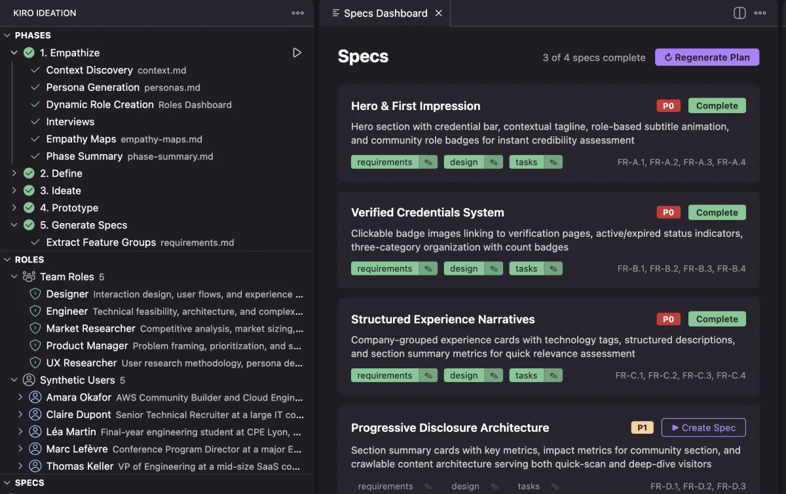The width and height of the screenshot is (786, 494).
Task: Click Complete badge on Structured Experience Narratives
Action: pyautogui.click(x=717, y=319)
